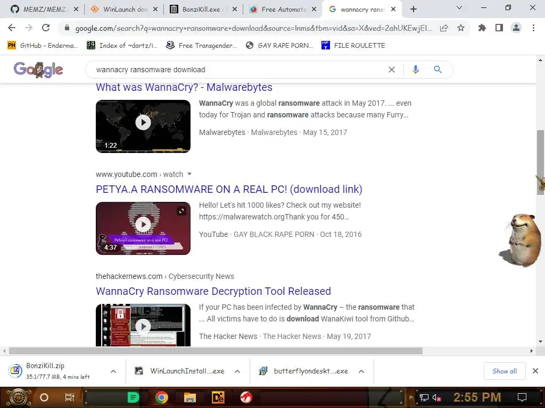Viewport: 545px width, 408px height.
Task: Open the browser side panel
Action: point(499,28)
